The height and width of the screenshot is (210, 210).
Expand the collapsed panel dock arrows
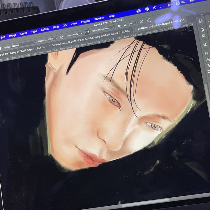(x=202, y=15)
